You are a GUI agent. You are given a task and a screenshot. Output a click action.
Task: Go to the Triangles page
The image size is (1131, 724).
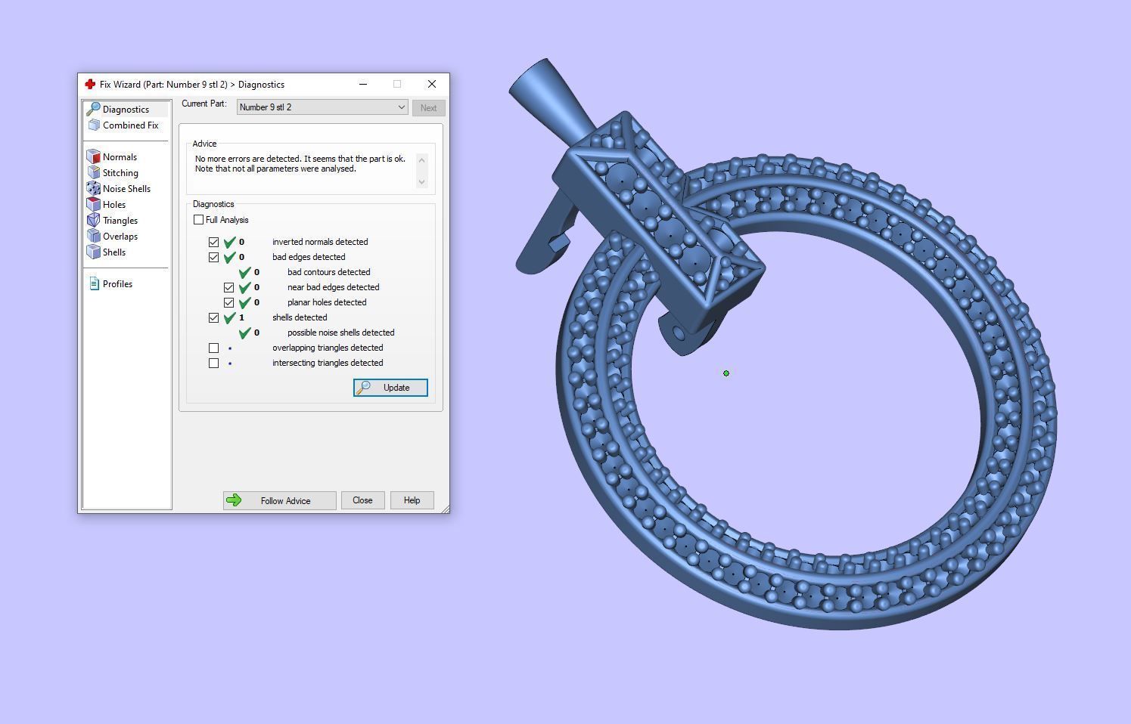coord(120,221)
